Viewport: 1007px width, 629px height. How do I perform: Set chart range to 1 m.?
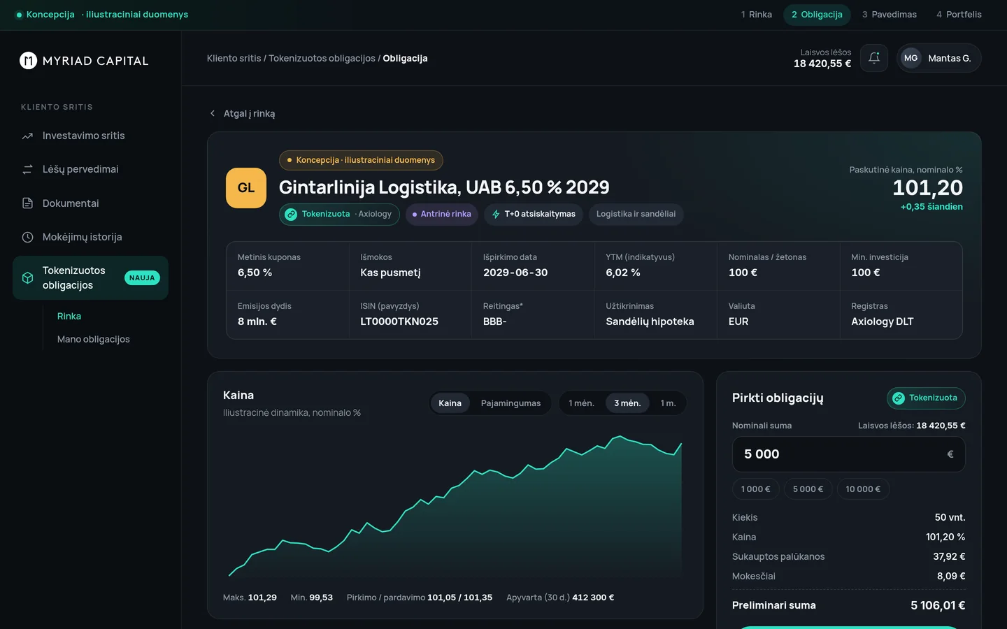pos(668,403)
